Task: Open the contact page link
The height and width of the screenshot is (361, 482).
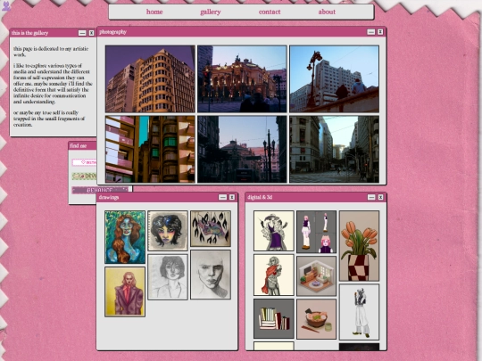Action: 270,12
